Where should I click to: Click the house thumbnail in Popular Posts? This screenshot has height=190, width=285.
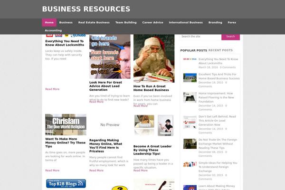click(x=190, y=77)
